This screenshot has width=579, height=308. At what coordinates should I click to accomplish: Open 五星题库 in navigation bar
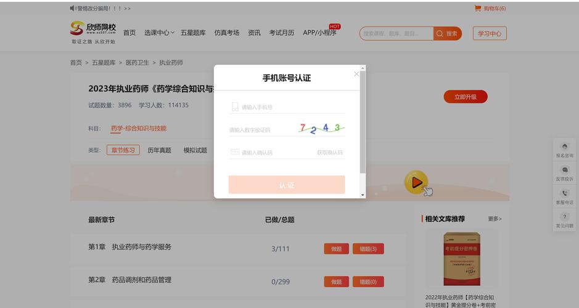pyautogui.click(x=193, y=33)
